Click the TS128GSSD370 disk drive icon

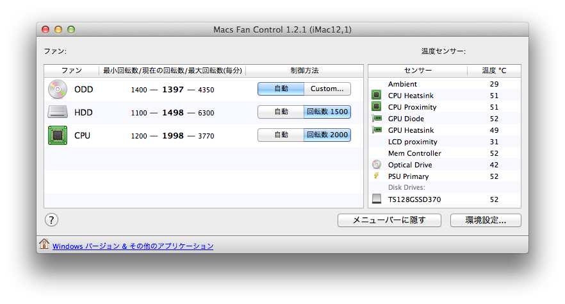click(x=377, y=199)
